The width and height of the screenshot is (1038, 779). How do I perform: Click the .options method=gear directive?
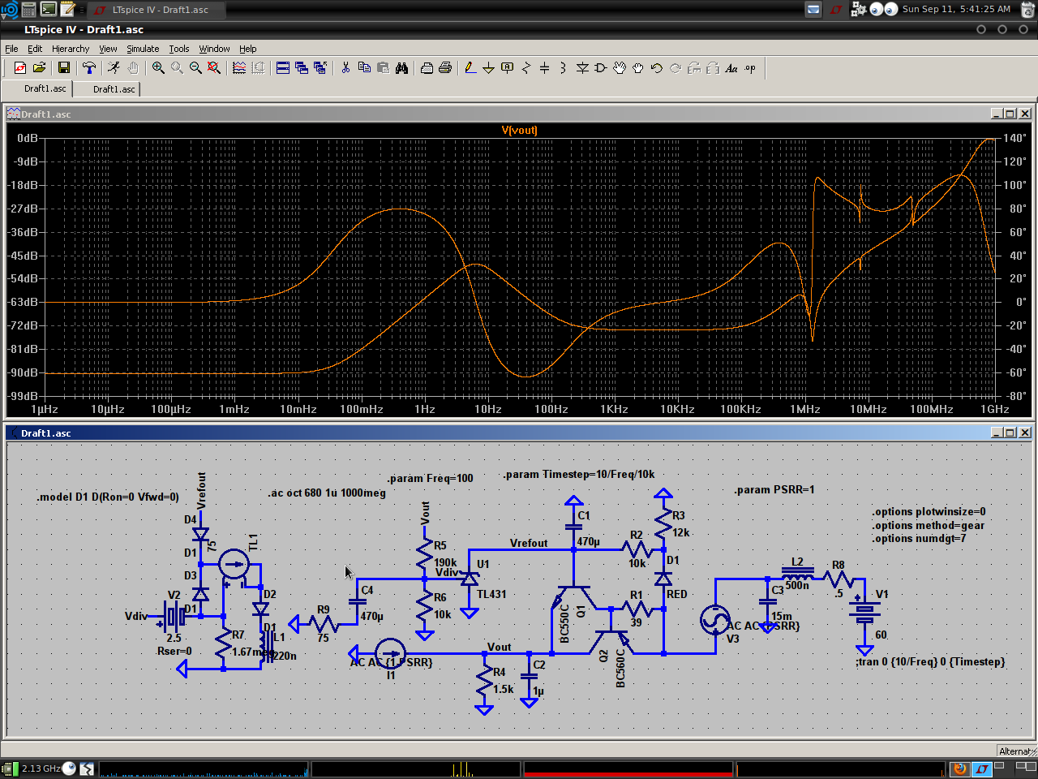coord(929,525)
